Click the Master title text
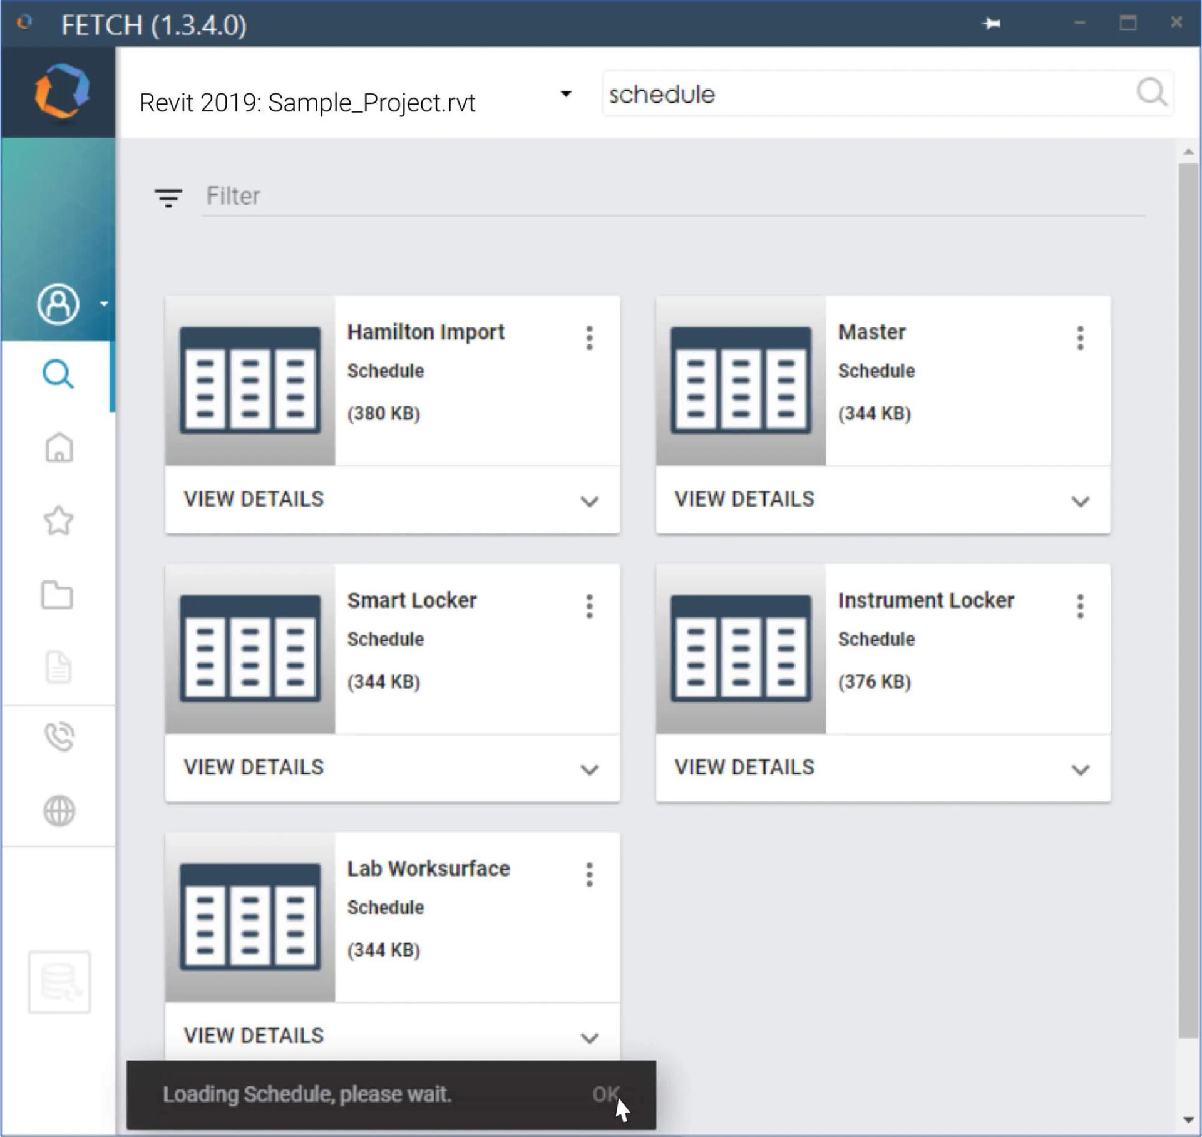The width and height of the screenshot is (1202, 1137). (x=871, y=332)
